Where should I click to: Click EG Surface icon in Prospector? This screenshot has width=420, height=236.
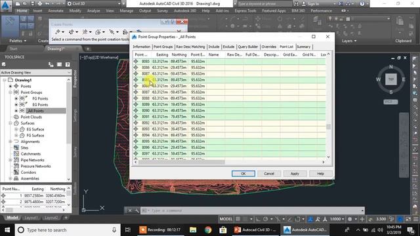(x=22, y=129)
